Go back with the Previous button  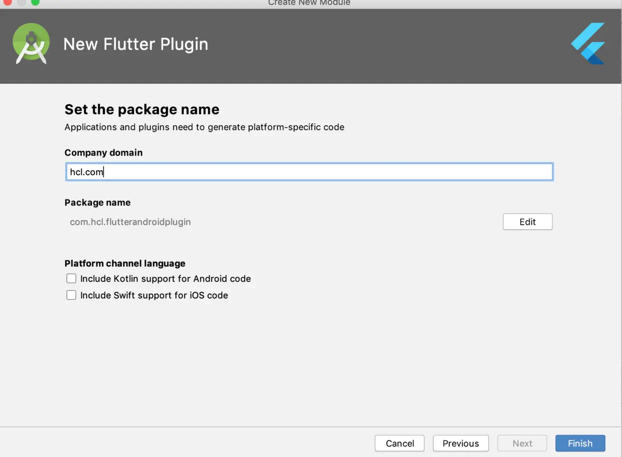tap(460, 443)
